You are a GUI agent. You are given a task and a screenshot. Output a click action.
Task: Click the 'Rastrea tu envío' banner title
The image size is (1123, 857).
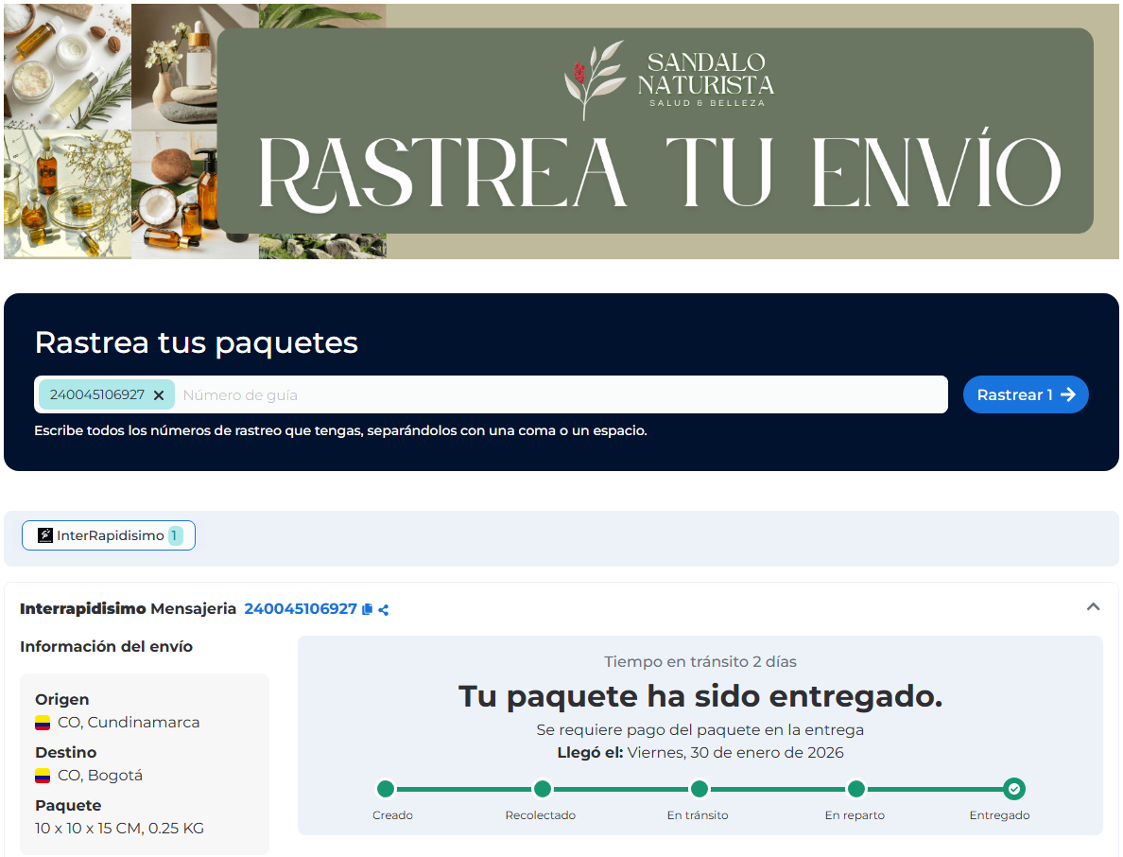pos(659,172)
